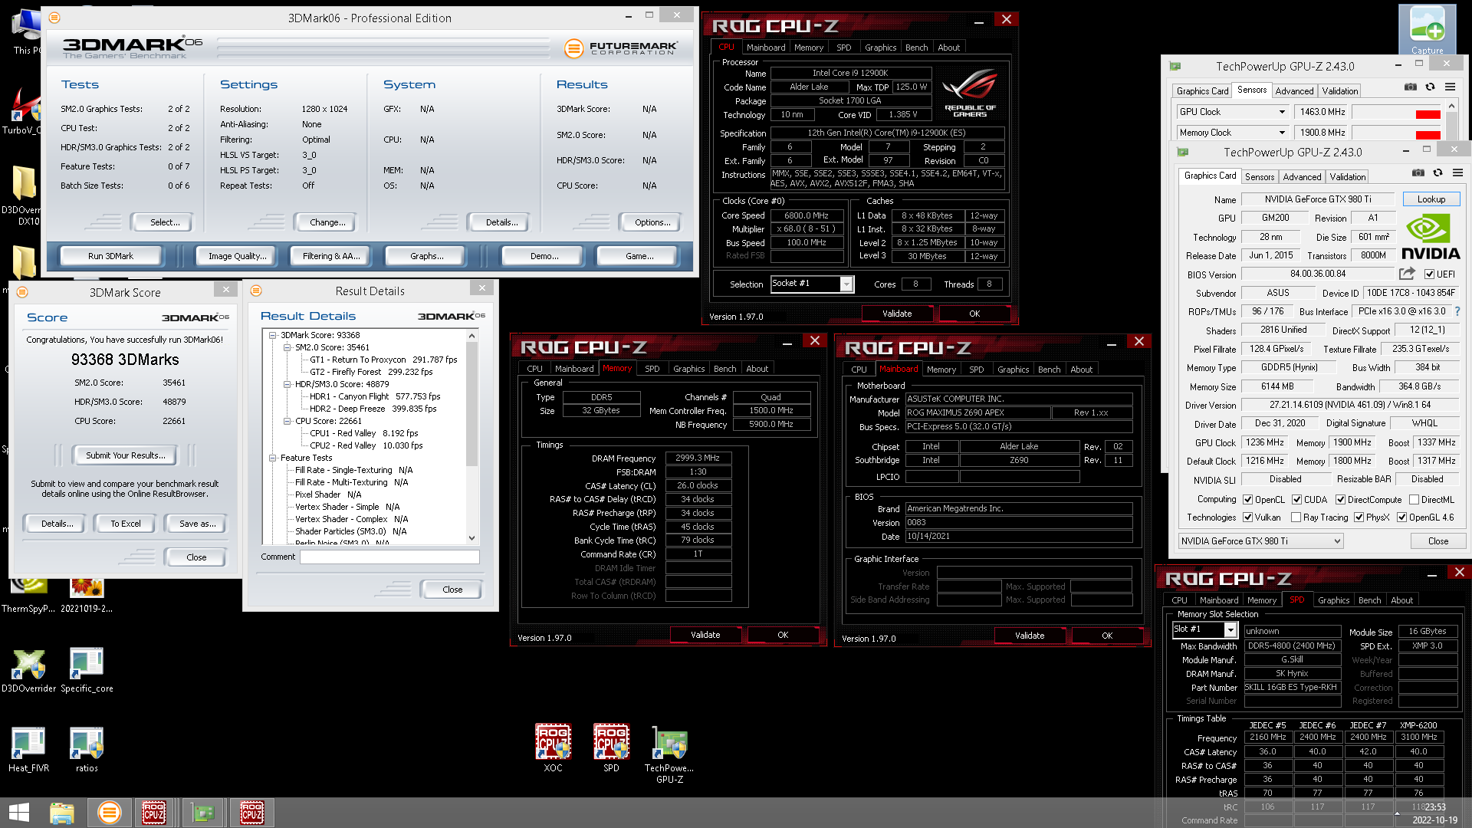Open the Heat_FIVR desktop shortcut

coord(28,749)
